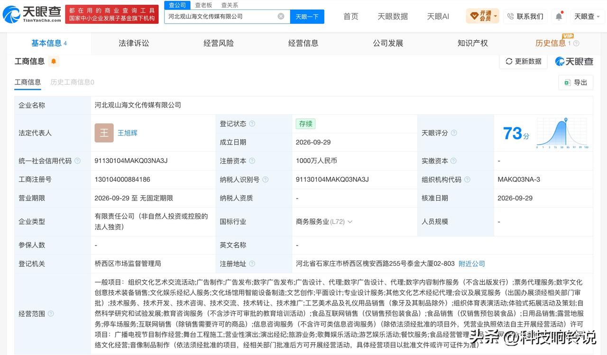Open the 知识产权 tab
This screenshot has height=355, width=607.
[x=473, y=43]
